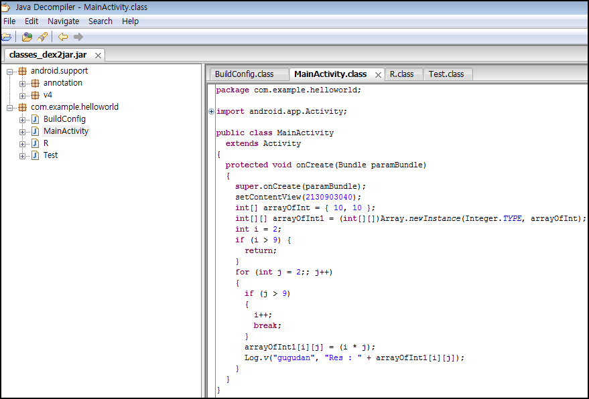Click the resource ID 2130903040 in code

point(329,197)
